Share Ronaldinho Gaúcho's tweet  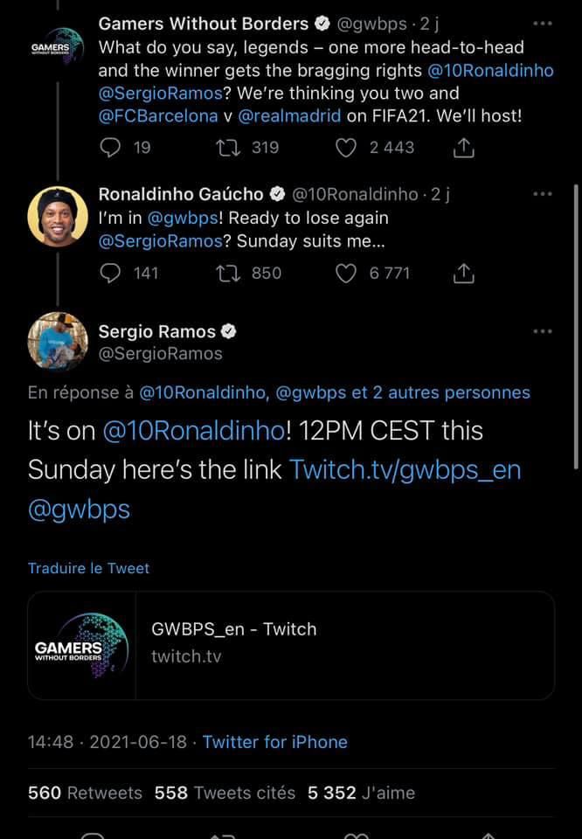point(463,274)
